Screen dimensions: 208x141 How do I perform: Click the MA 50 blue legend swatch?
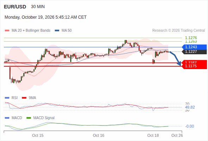coord(57,31)
